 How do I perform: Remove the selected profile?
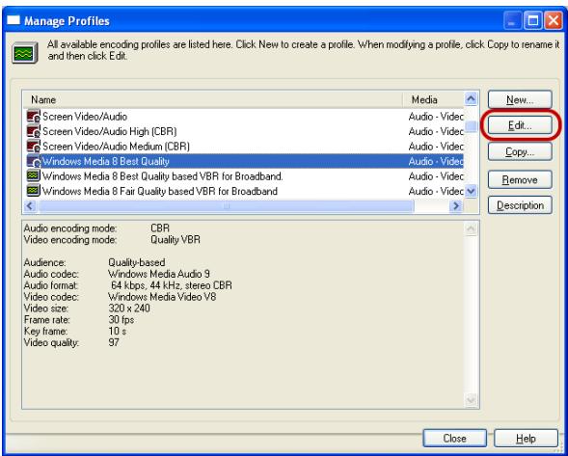pos(520,179)
